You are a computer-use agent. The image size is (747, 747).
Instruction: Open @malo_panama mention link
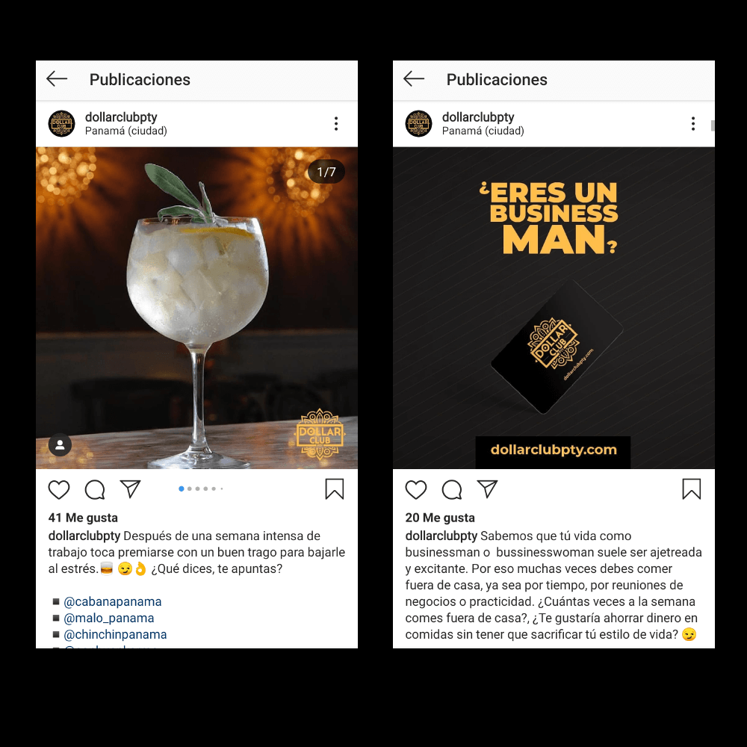108,618
